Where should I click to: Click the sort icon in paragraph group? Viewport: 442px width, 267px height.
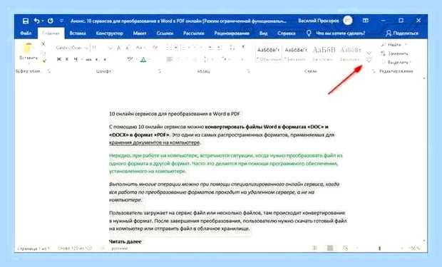click(x=232, y=47)
